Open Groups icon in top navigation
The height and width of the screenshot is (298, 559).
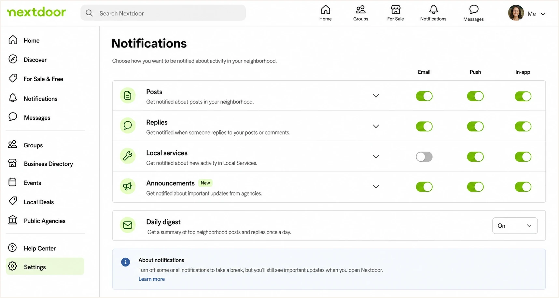click(360, 10)
